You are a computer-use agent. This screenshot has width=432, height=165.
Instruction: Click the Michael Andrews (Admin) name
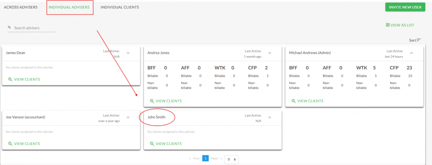coord(310,52)
